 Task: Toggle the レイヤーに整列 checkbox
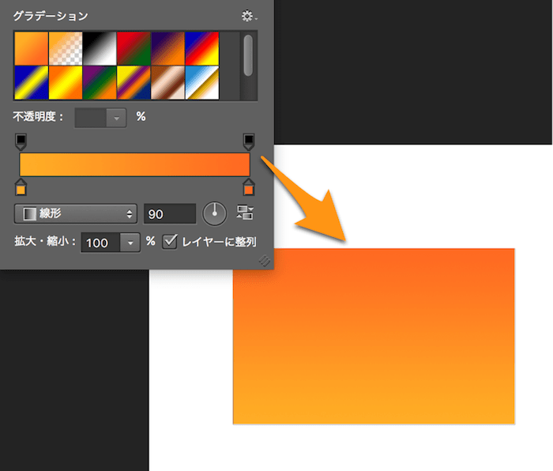pos(170,242)
